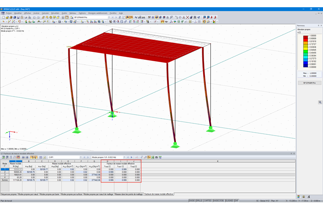The width and height of the screenshot is (323, 210).
Task: Close the Panneau side panel
Action: pos(321,26)
